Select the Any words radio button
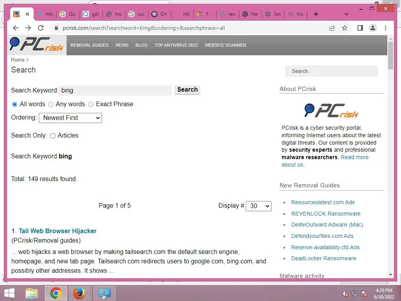401x301 pixels. [51, 104]
